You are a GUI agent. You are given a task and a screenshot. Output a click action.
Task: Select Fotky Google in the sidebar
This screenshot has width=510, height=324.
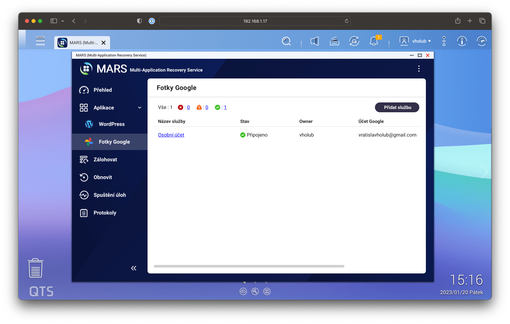(x=110, y=142)
